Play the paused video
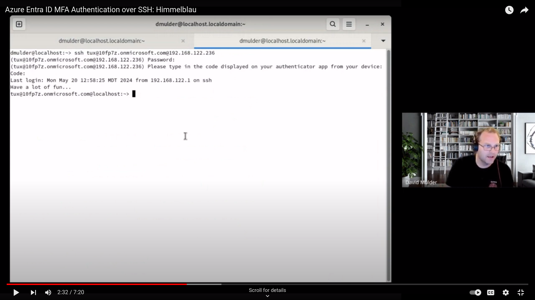The image size is (535, 300). point(16,292)
